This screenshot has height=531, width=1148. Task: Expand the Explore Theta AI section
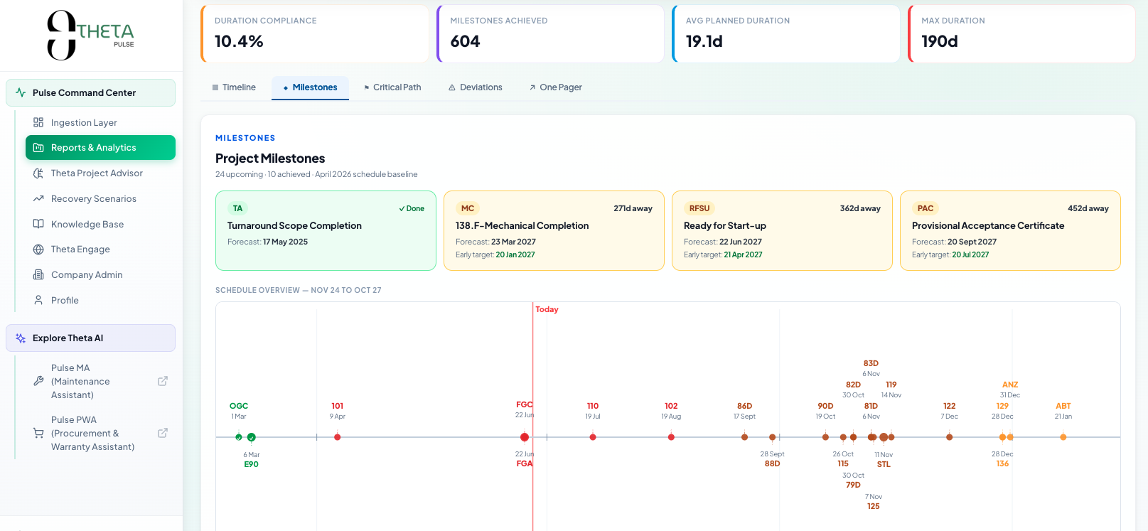coord(90,338)
